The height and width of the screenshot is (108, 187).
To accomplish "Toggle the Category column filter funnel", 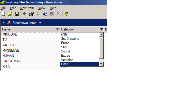I will click(102, 29).
